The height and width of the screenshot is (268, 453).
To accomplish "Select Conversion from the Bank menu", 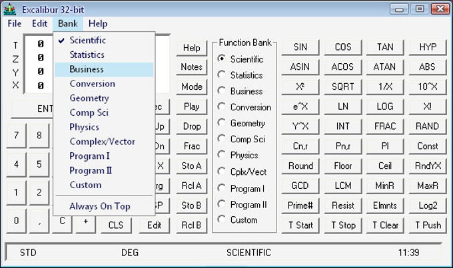I will pos(104,84).
